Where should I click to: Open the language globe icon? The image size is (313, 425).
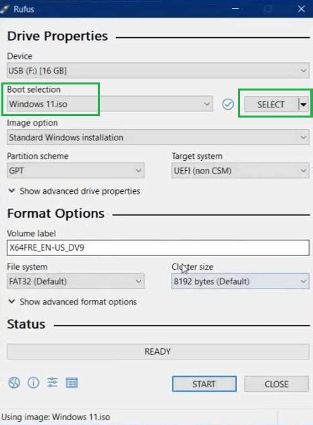point(13,382)
